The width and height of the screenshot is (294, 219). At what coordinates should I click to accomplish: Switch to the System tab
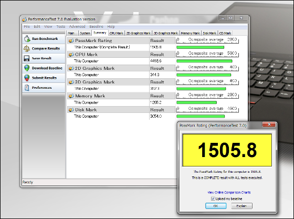(x=85, y=33)
